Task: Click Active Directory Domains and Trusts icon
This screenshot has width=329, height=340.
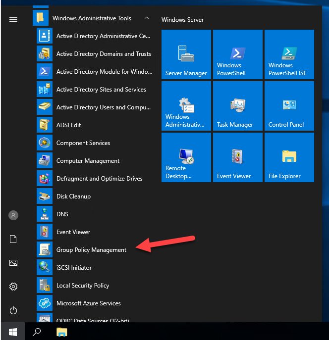Action: click(45, 53)
